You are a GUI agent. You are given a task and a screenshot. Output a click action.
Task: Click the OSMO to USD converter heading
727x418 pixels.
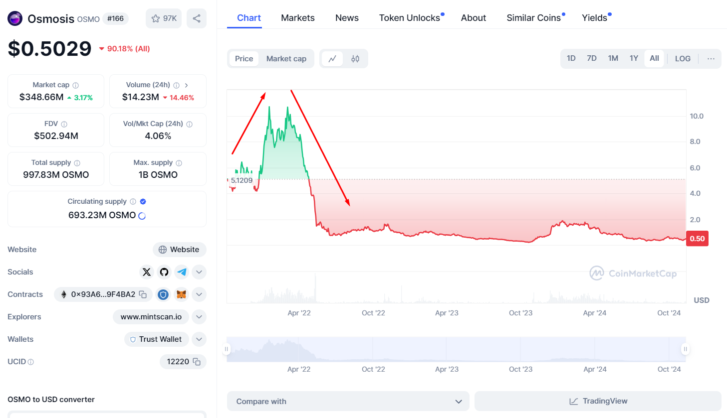tap(51, 400)
